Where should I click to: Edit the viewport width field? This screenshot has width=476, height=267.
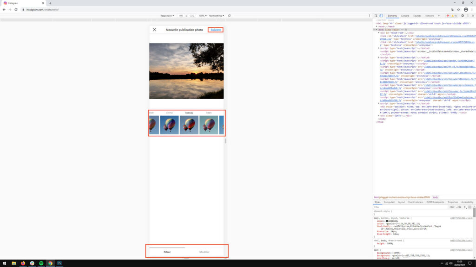point(181,16)
